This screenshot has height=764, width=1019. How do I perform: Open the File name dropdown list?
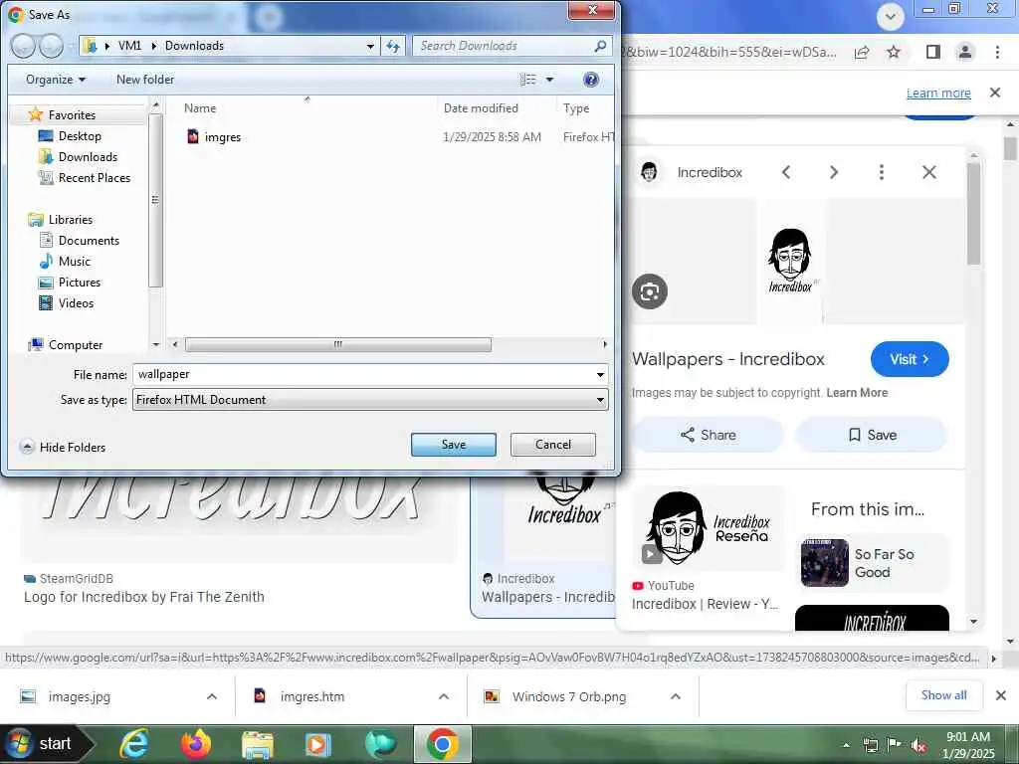coord(600,375)
